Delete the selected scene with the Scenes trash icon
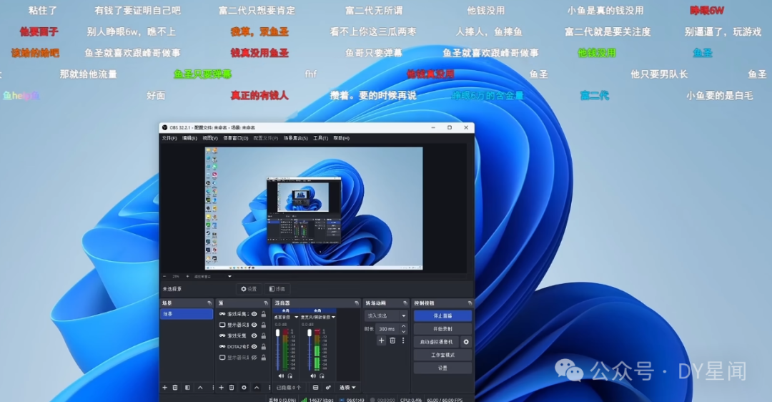The height and width of the screenshot is (402, 772). 175,388
